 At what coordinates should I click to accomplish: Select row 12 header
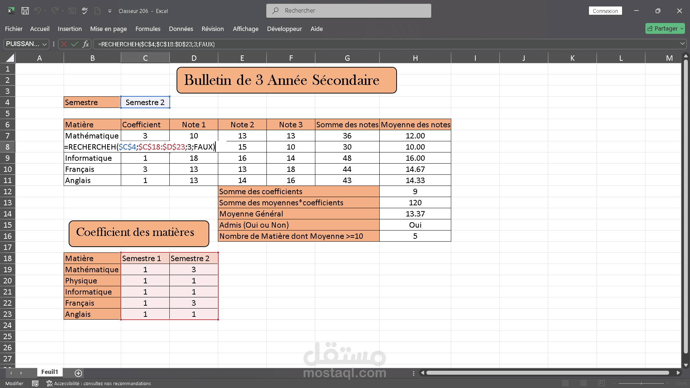pos(8,191)
